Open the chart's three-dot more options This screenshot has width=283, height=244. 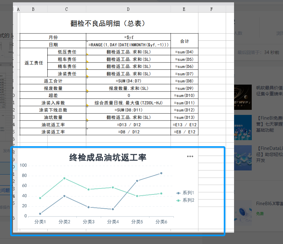[x=190, y=156]
